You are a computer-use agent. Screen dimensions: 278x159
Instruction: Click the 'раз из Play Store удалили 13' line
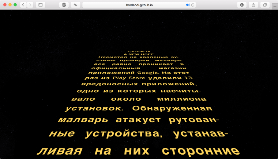[139, 78]
